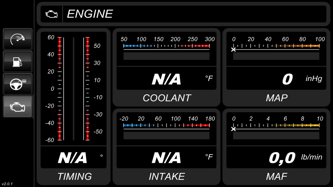
Task: Click the inHg unit label
Action: coord(314,79)
